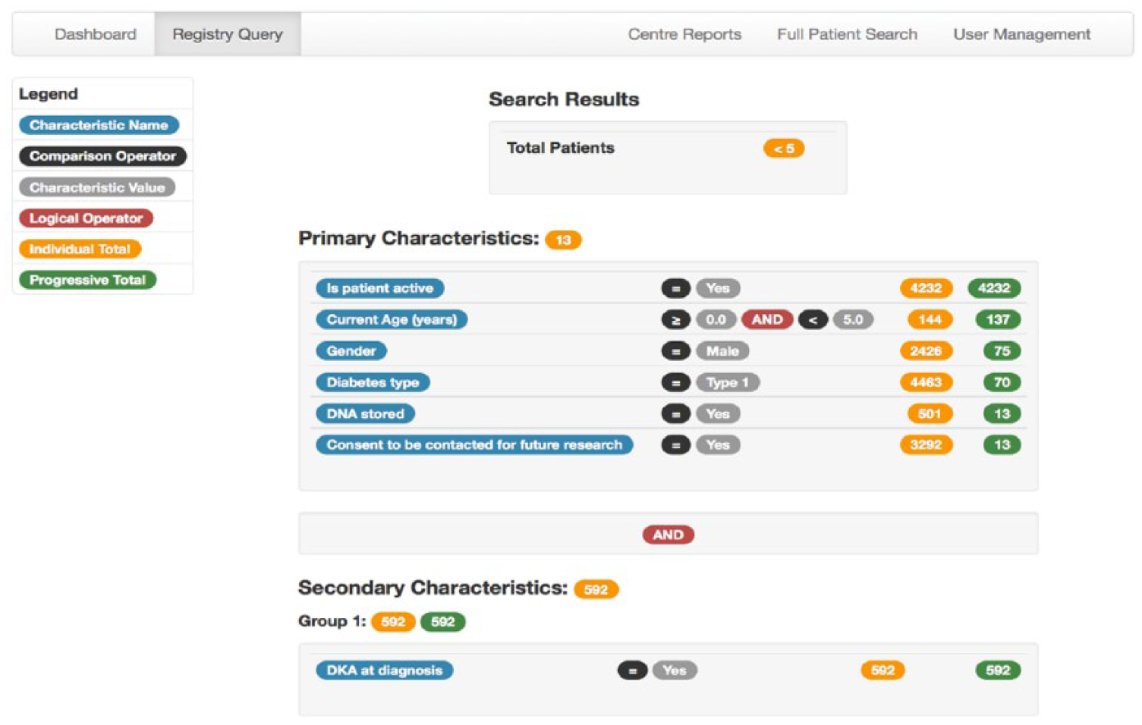Click the red AND operator in age row
The image size is (1142, 725).
tap(767, 319)
